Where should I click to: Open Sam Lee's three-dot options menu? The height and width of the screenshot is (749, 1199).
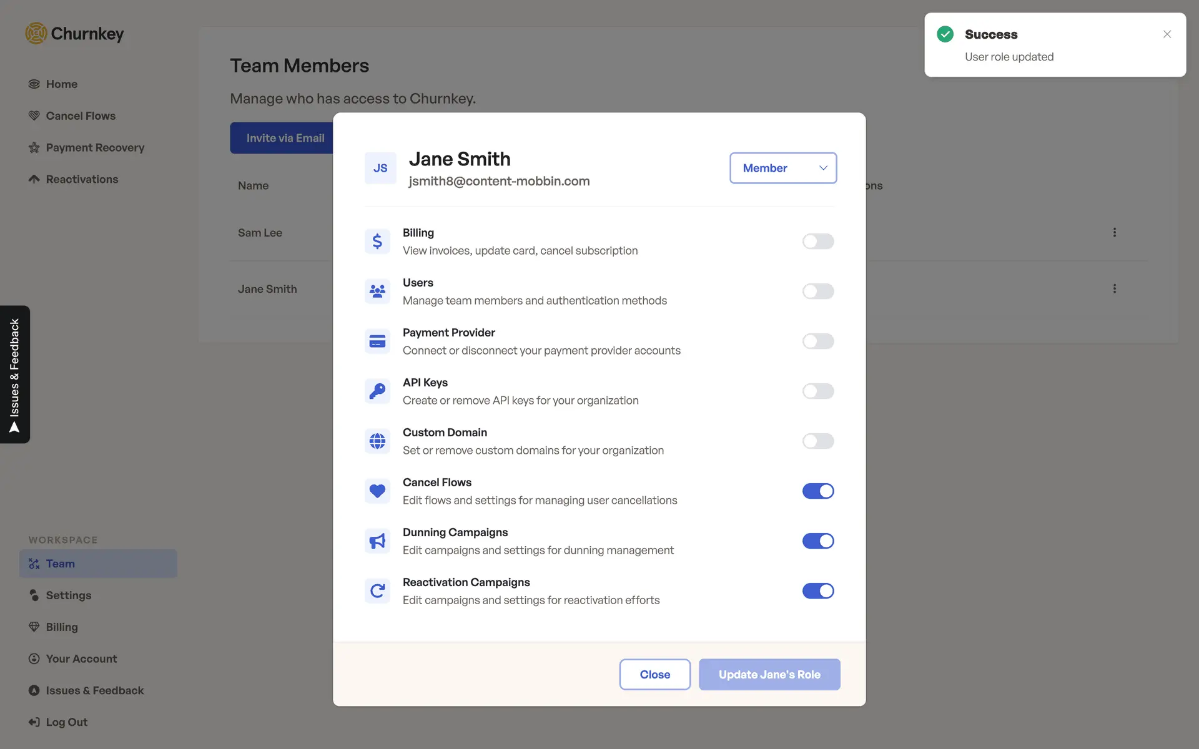tap(1114, 233)
